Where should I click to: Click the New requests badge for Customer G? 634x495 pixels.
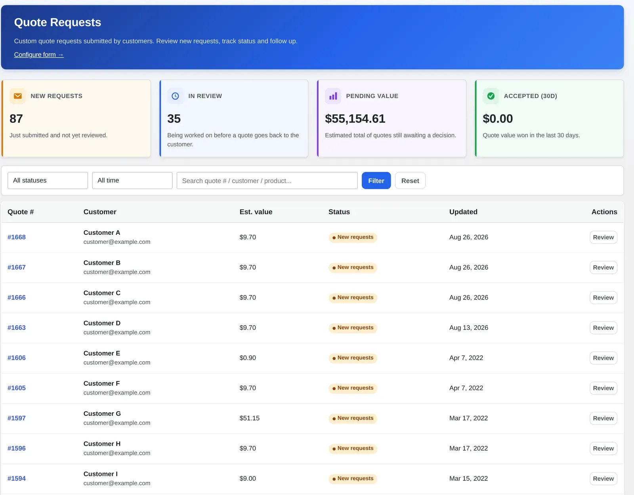[353, 418]
